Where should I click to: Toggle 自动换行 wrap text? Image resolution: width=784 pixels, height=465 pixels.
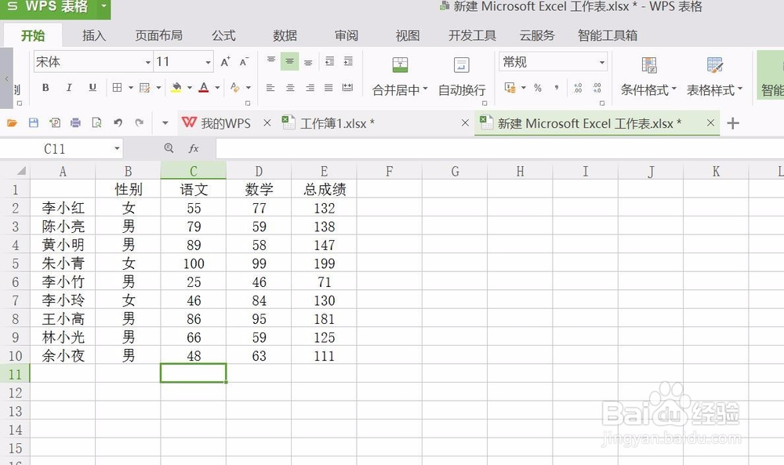pos(462,75)
